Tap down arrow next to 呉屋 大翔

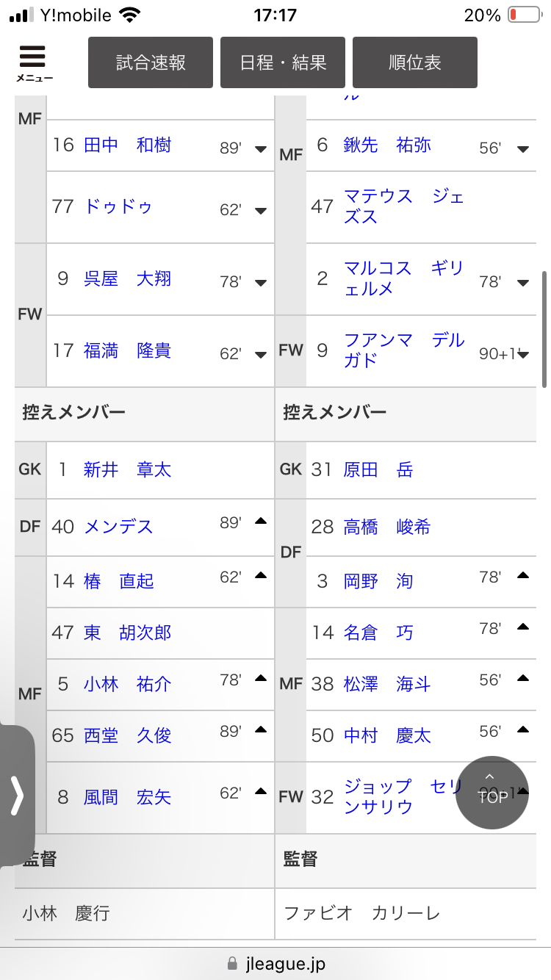(260, 283)
